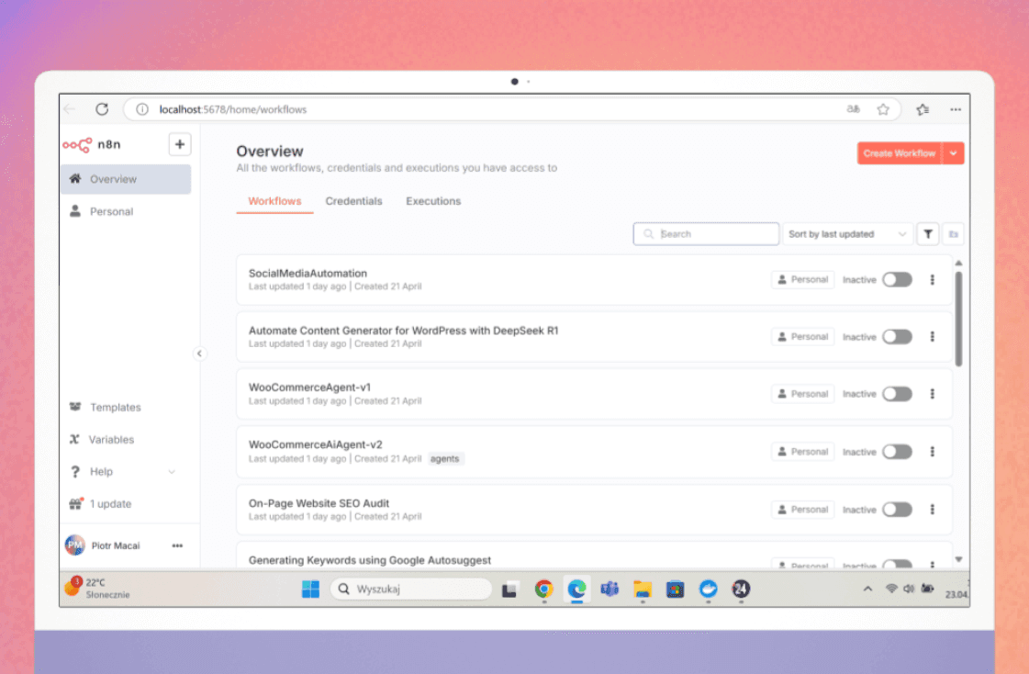Click the add folder icon next to filter

953,234
